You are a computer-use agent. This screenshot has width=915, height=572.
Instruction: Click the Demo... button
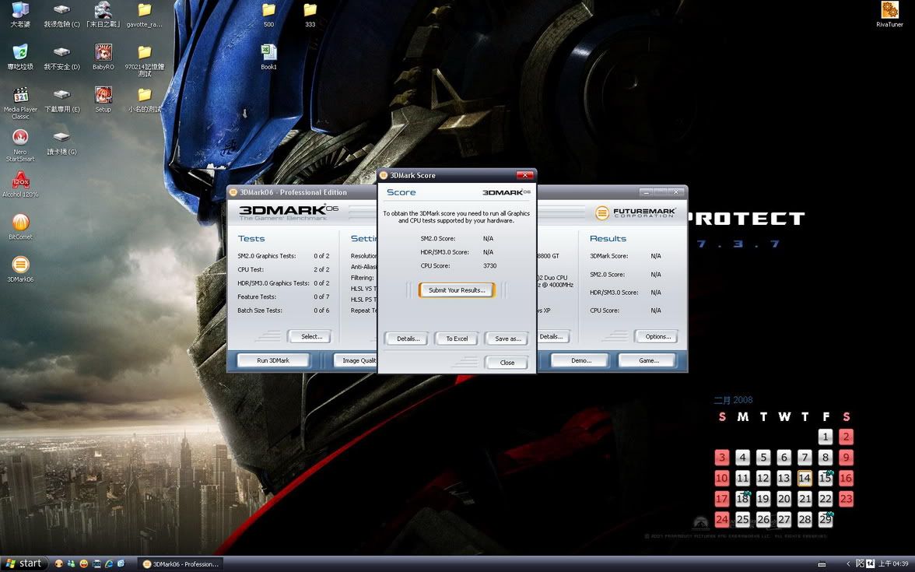pos(580,361)
